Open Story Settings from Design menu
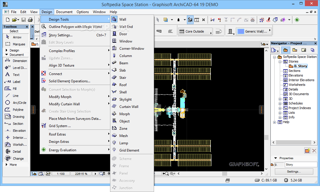The height and width of the screenshot is (192, 320). pos(75,35)
